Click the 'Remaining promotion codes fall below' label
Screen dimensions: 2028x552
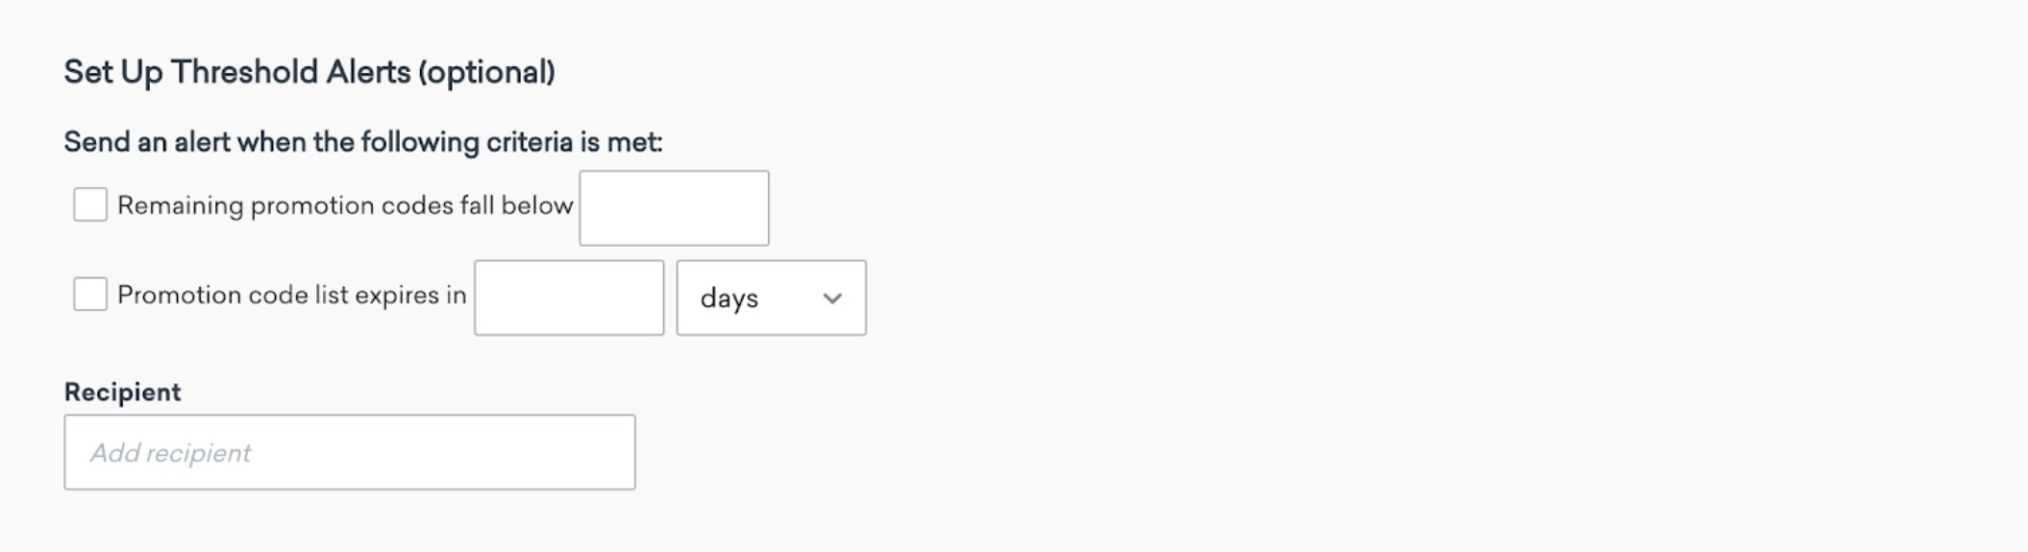coord(345,205)
